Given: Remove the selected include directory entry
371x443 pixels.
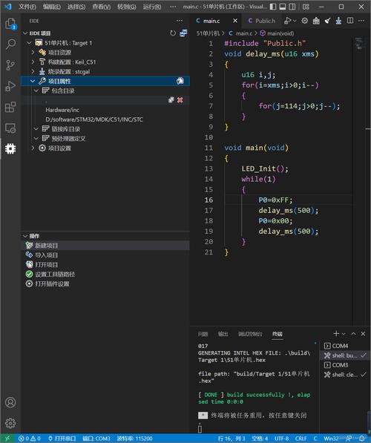Looking at the screenshot, I should point(180,100).
